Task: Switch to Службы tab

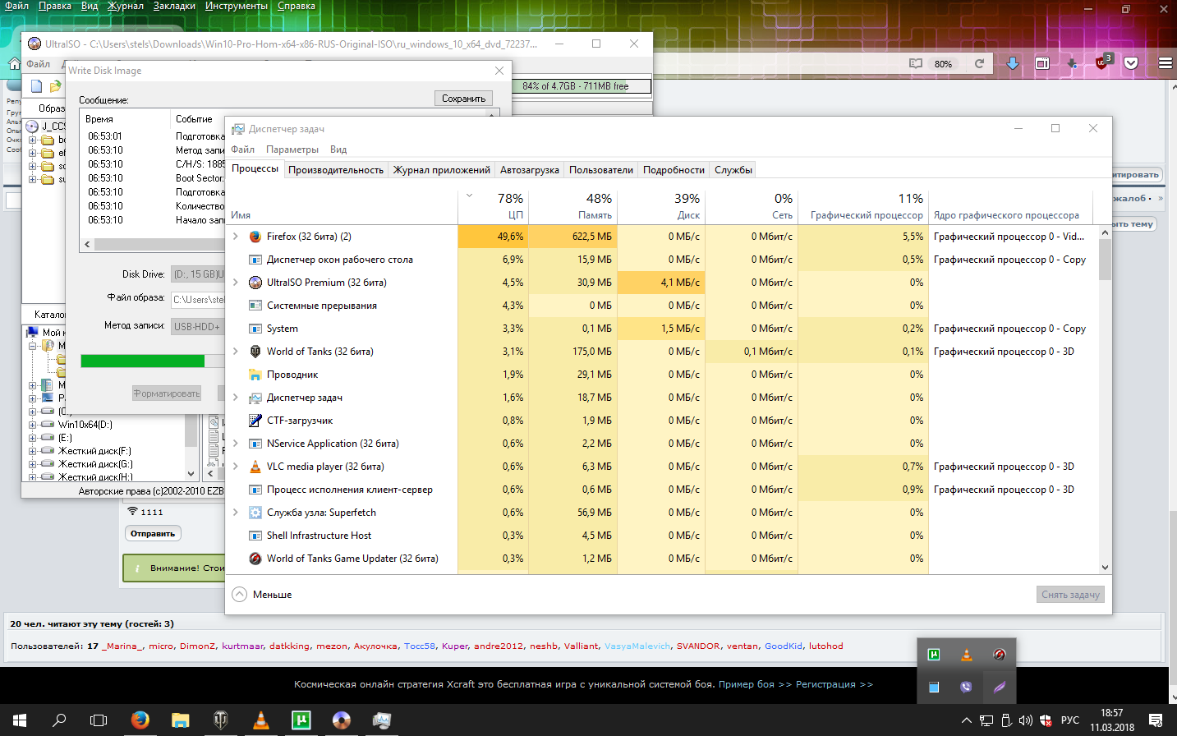Action: coord(733,170)
